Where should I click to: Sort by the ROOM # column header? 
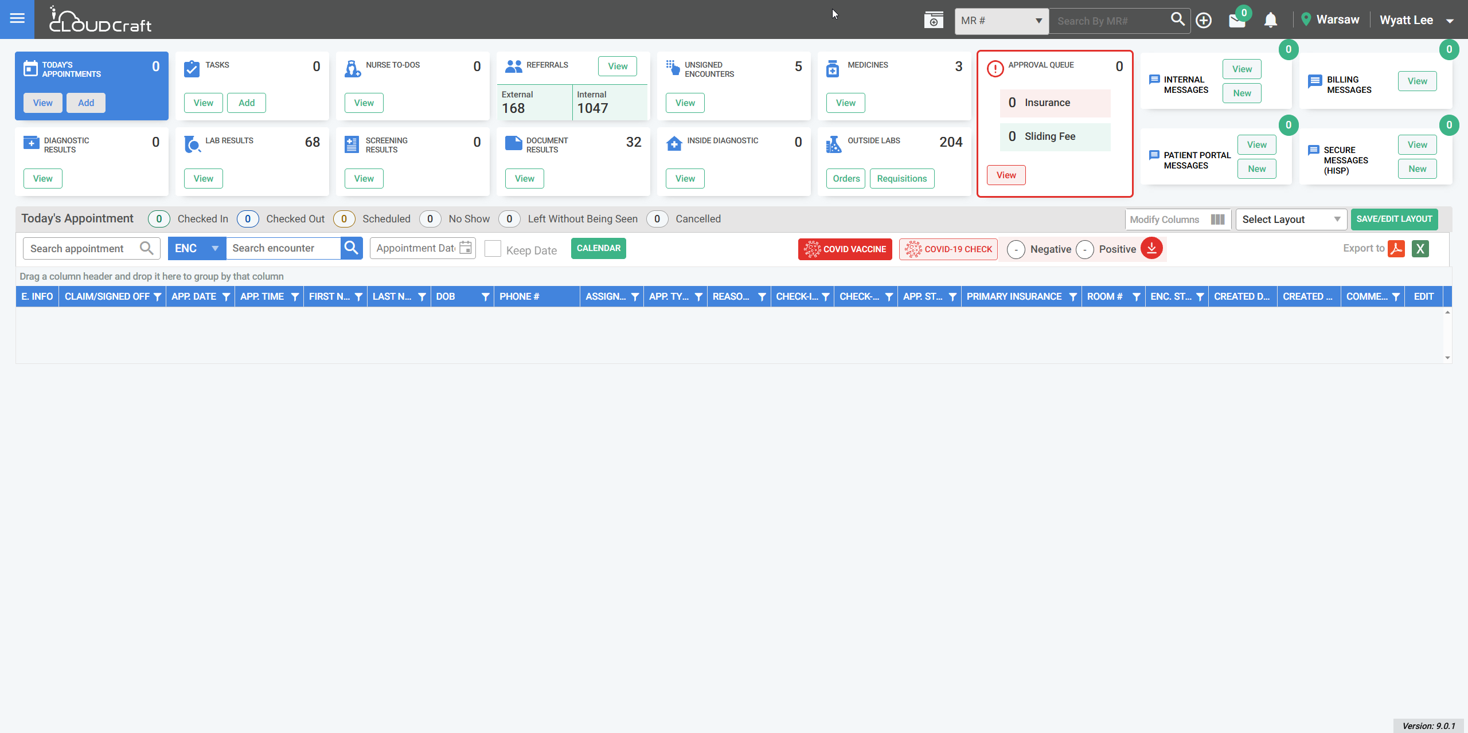1104,296
